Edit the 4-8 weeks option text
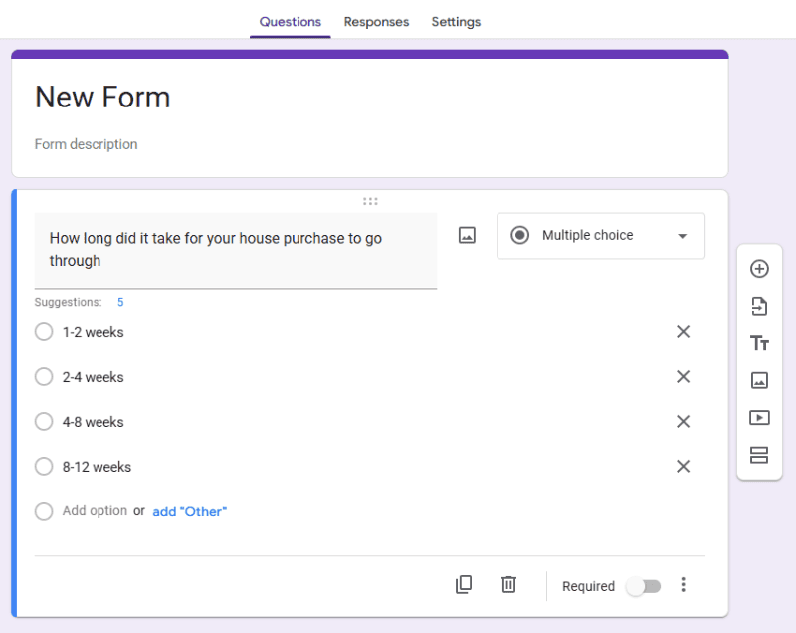The image size is (796, 633). point(93,422)
